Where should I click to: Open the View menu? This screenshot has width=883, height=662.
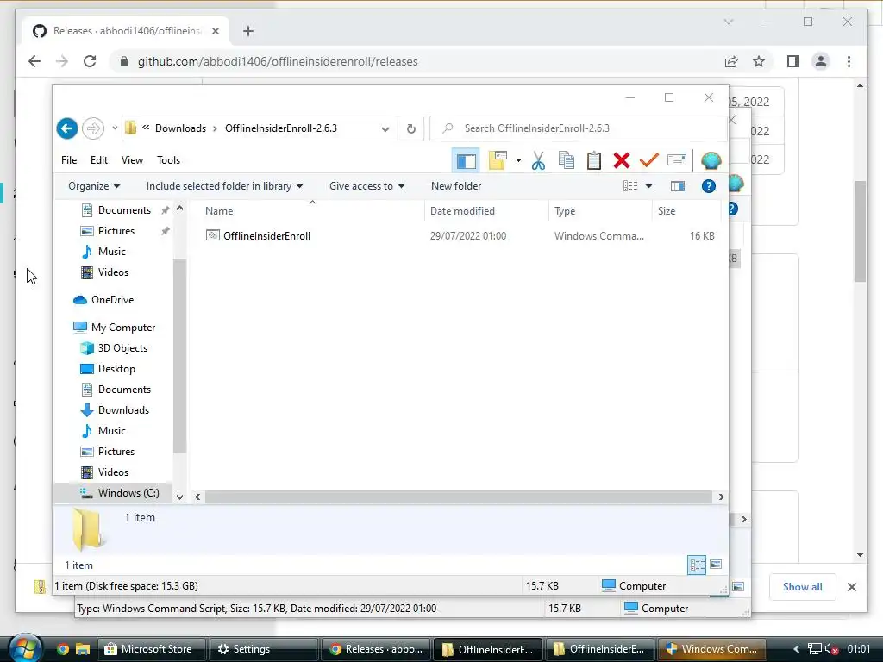[x=132, y=160]
